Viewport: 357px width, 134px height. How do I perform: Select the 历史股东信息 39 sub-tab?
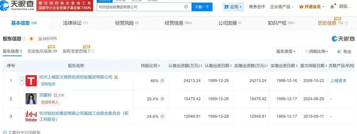click(x=42, y=51)
